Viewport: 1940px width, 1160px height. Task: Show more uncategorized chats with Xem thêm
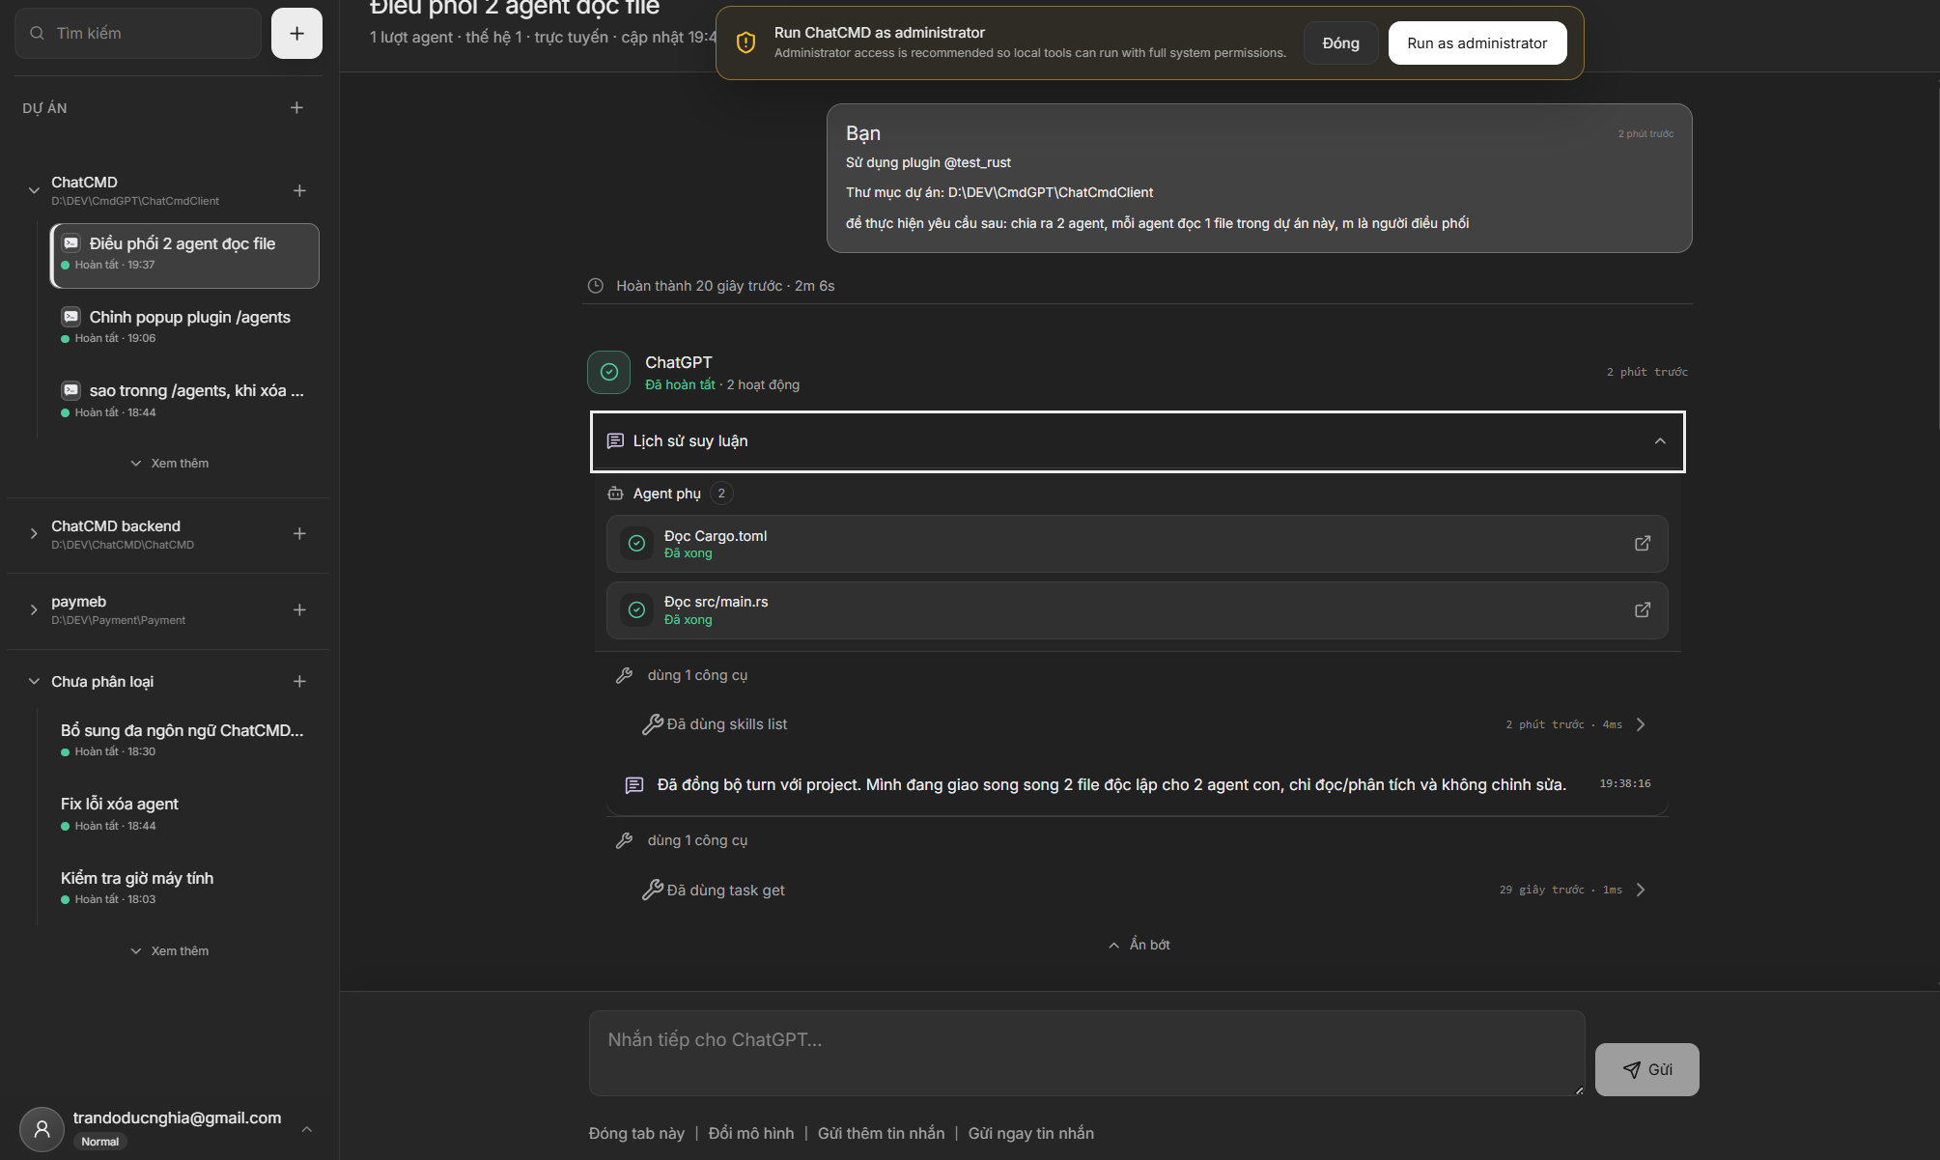169,951
